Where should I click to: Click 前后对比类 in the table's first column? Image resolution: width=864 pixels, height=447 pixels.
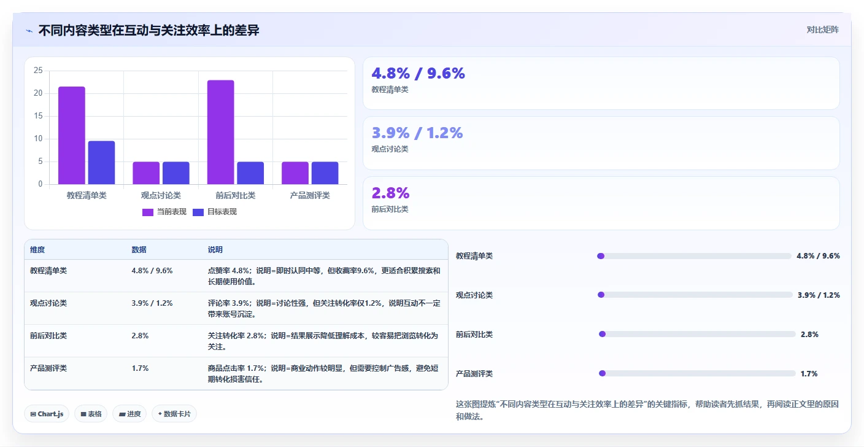[x=48, y=336]
